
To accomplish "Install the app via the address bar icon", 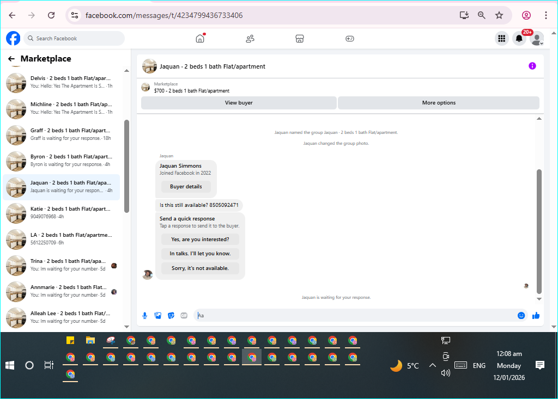I will [464, 15].
